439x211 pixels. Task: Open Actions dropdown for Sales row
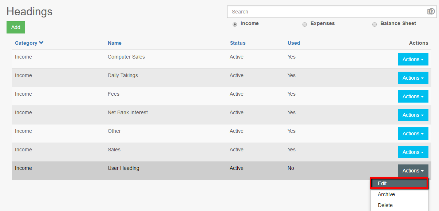click(x=413, y=152)
